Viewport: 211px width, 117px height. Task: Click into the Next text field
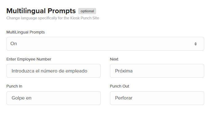point(157,71)
